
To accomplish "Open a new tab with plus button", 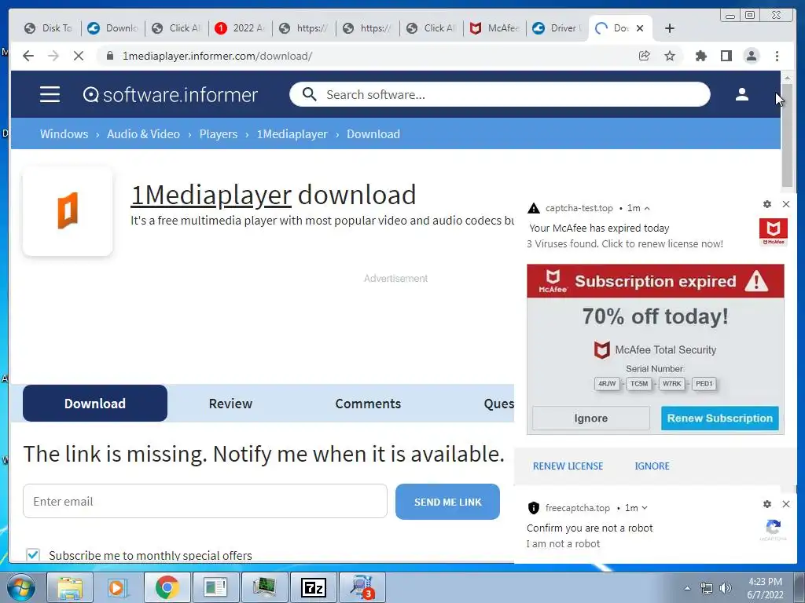I will (670, 28).
